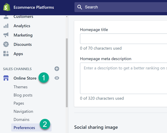Click the Search field
Viewport: 167px width, 133px height.
pyautogui.click(x=121, y=7)
